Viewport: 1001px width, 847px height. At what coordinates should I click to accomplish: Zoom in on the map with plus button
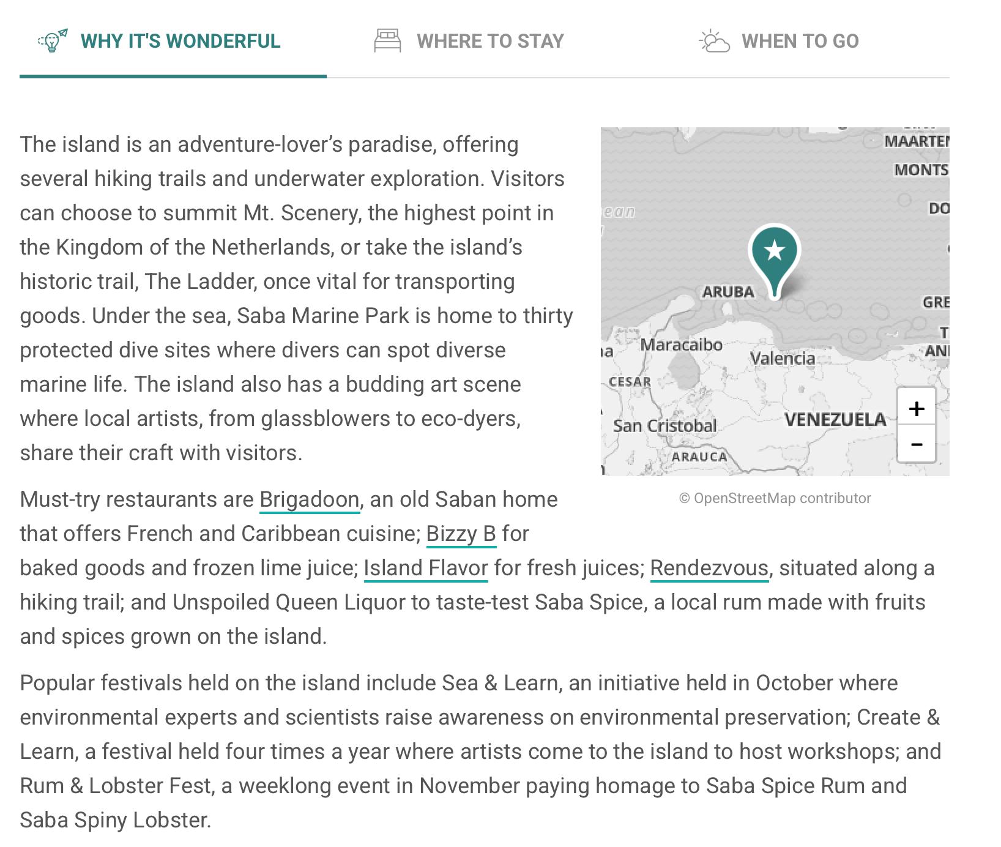pos(916,408)
